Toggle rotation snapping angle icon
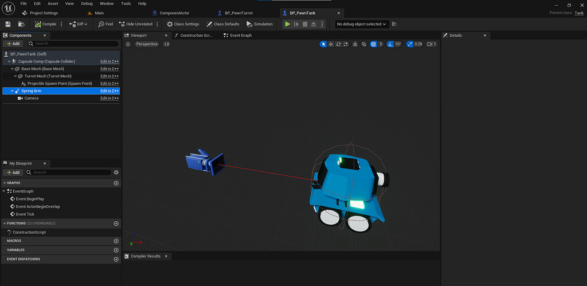Viewport: 587px width, 286px height. pos(390,44)
